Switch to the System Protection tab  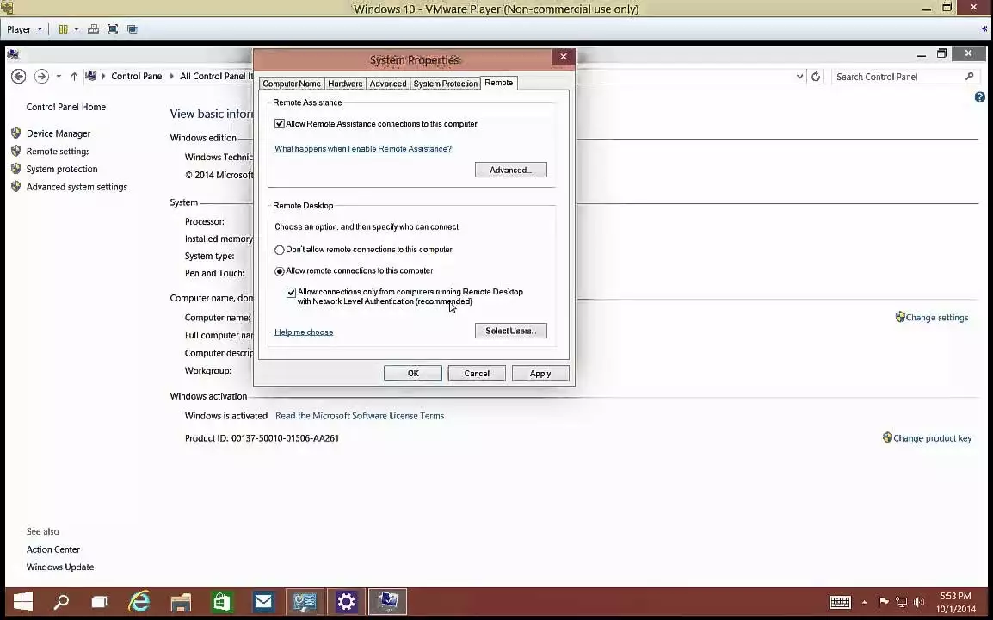point(445,84)
